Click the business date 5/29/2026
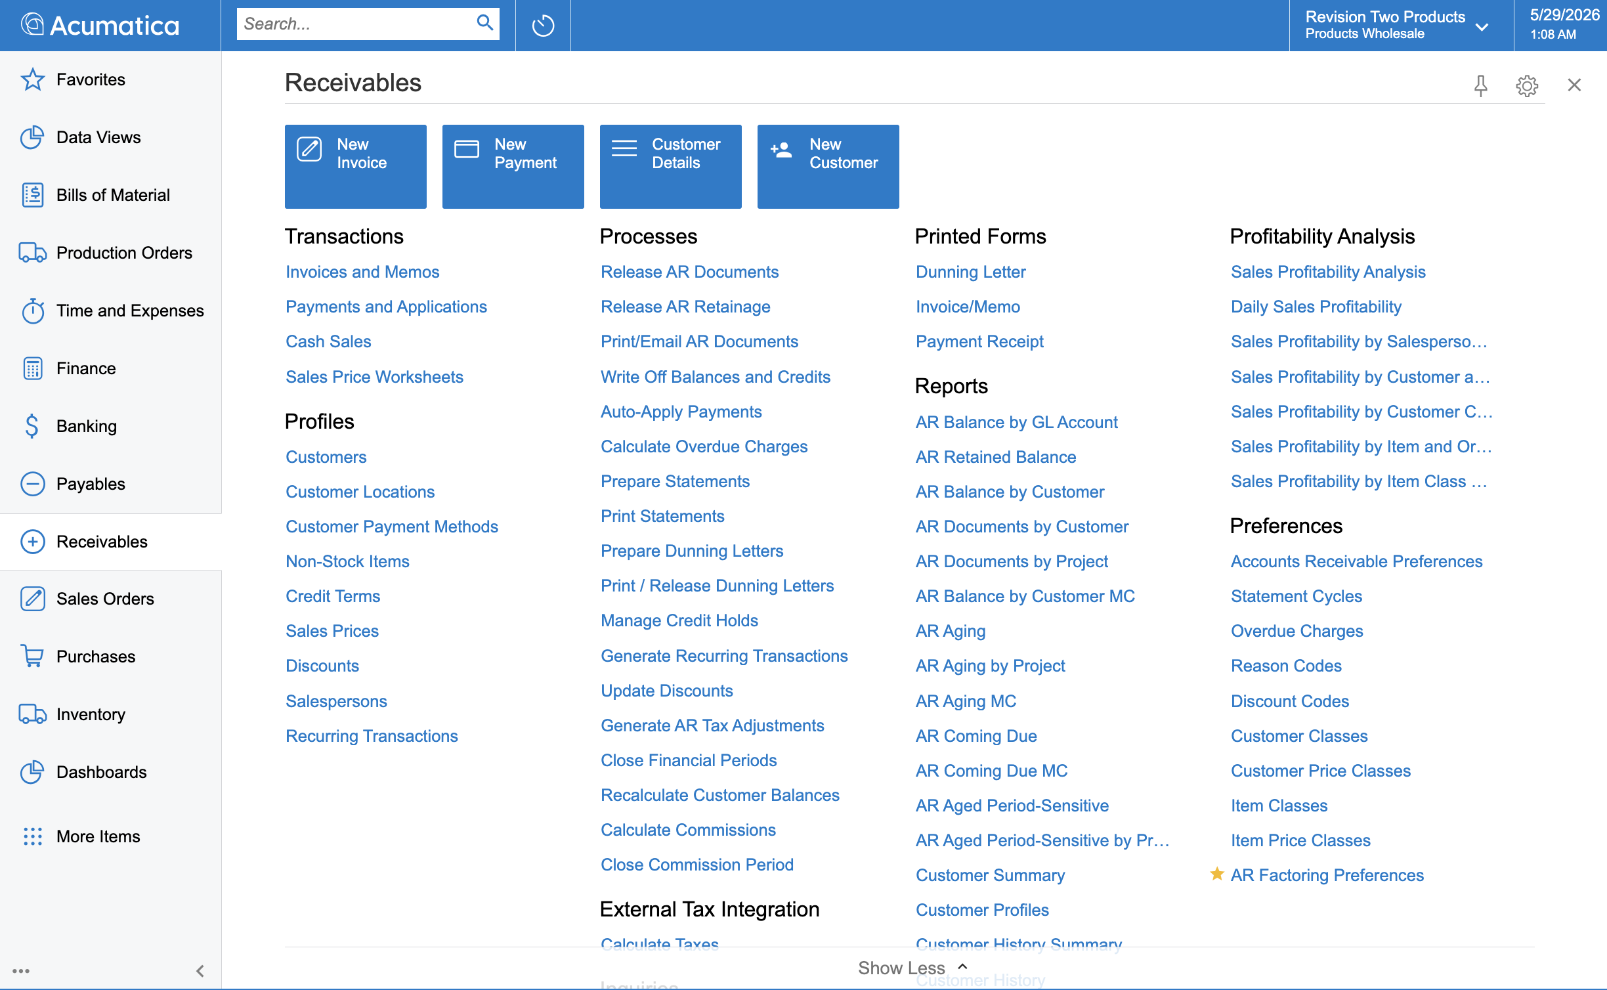The image size is (1607, 990). 1564,15
